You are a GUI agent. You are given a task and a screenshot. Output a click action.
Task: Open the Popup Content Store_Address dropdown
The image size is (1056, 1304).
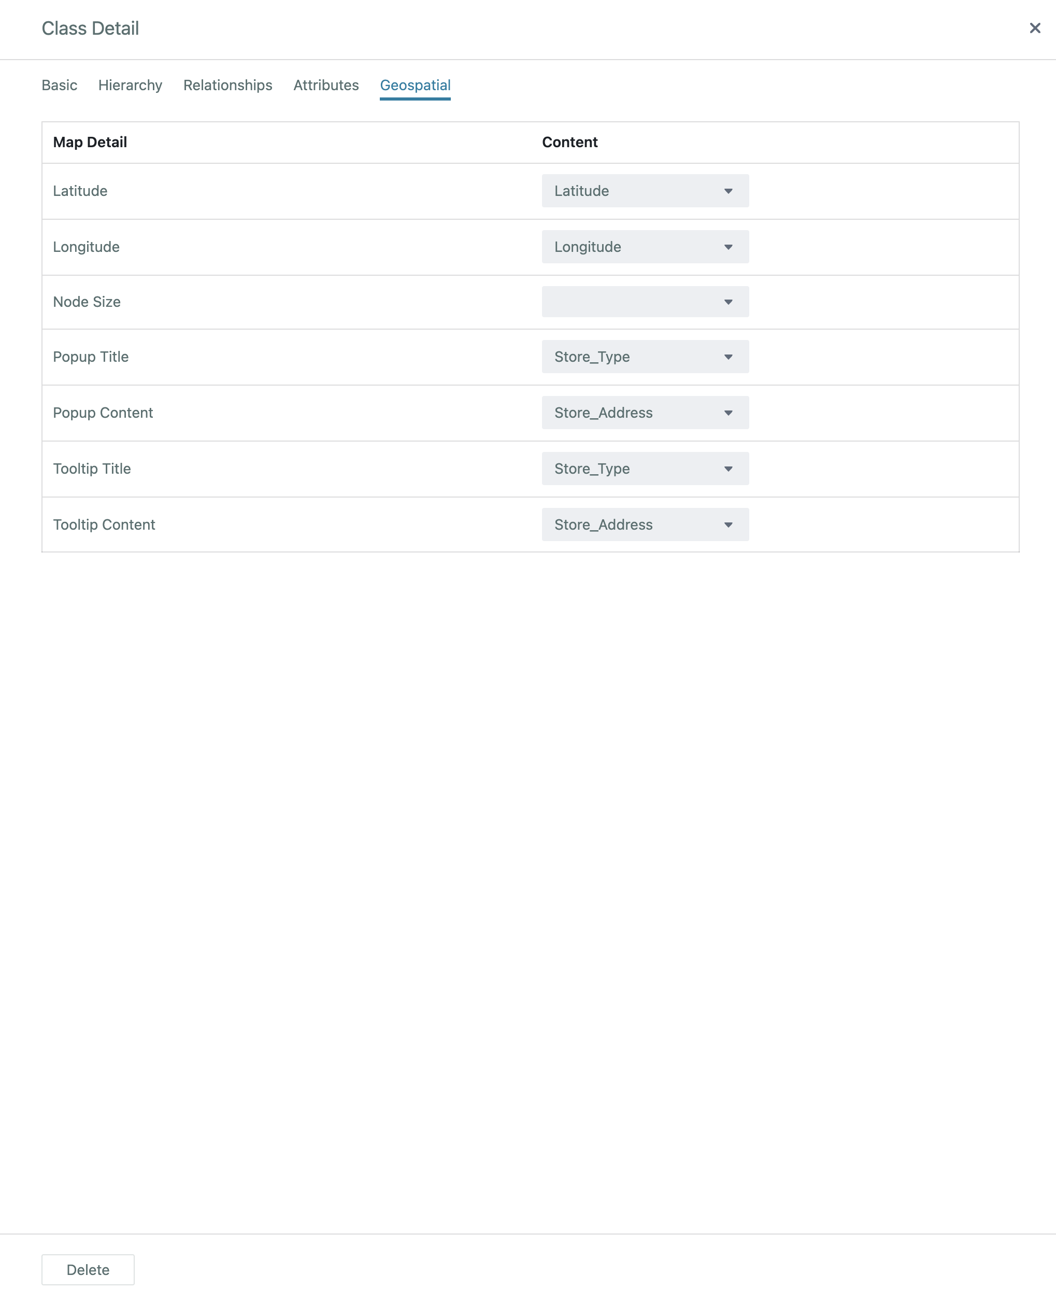[x=645, y=413]
